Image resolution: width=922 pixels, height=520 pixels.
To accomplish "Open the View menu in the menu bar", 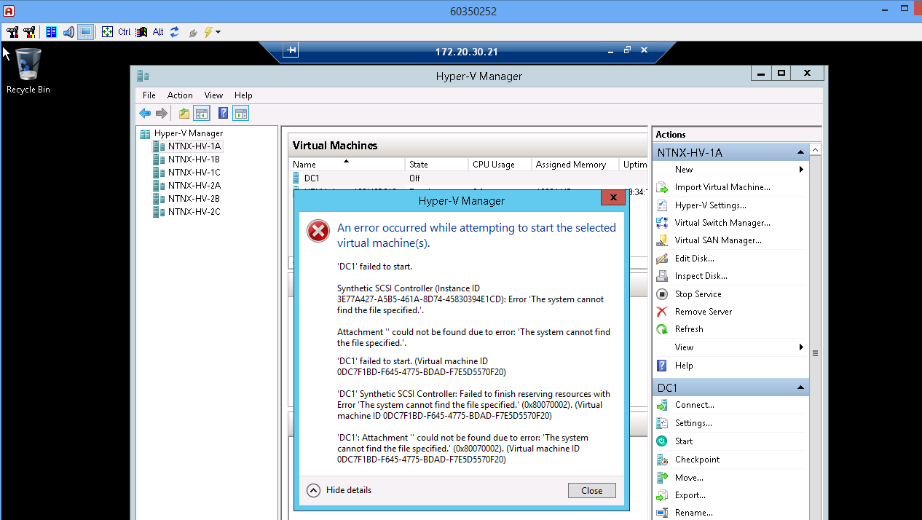I will [213, 95].
